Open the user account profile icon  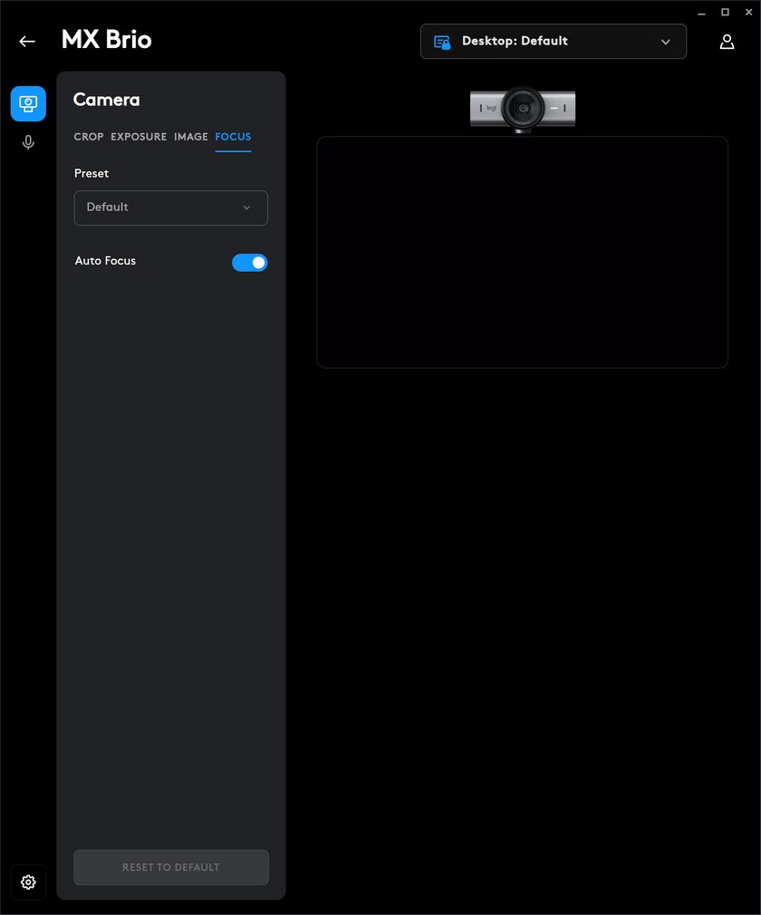[x=727, y=42]
